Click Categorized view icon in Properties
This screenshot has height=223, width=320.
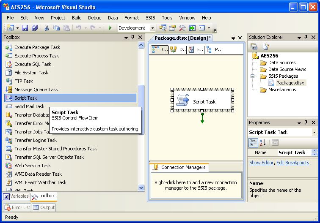(x=253, y=143)
